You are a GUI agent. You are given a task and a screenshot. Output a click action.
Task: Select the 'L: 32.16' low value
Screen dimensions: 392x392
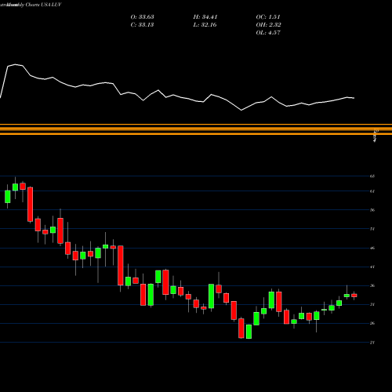[205, 25]
